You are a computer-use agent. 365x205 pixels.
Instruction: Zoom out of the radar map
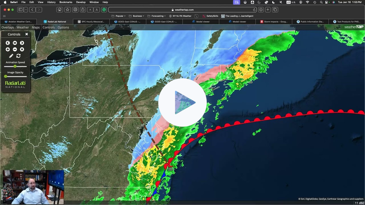click(15, 49)
